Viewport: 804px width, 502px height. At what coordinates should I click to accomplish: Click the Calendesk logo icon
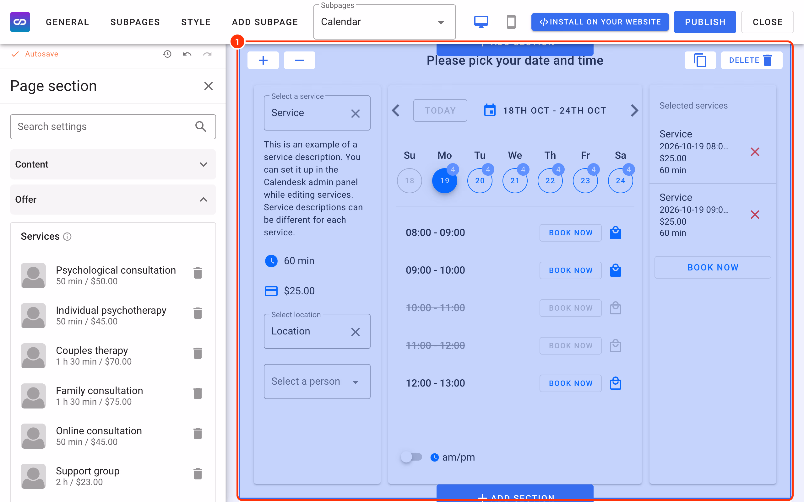tap(20, 22)
